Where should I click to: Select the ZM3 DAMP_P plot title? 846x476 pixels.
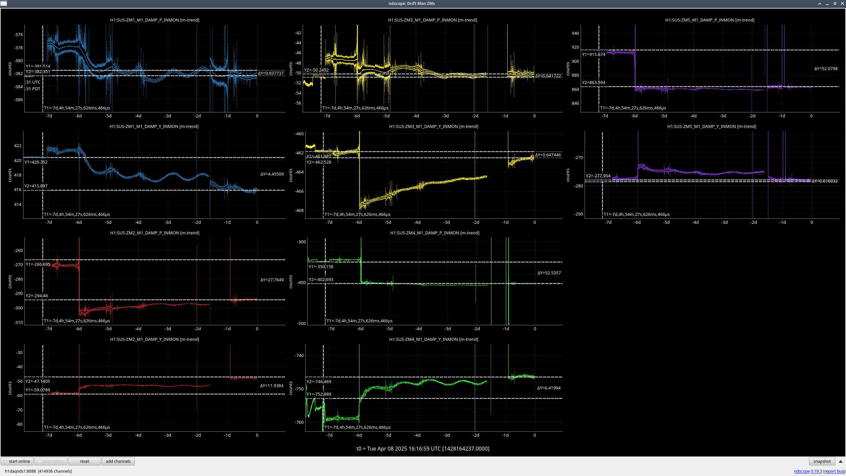tap(432, 20)
